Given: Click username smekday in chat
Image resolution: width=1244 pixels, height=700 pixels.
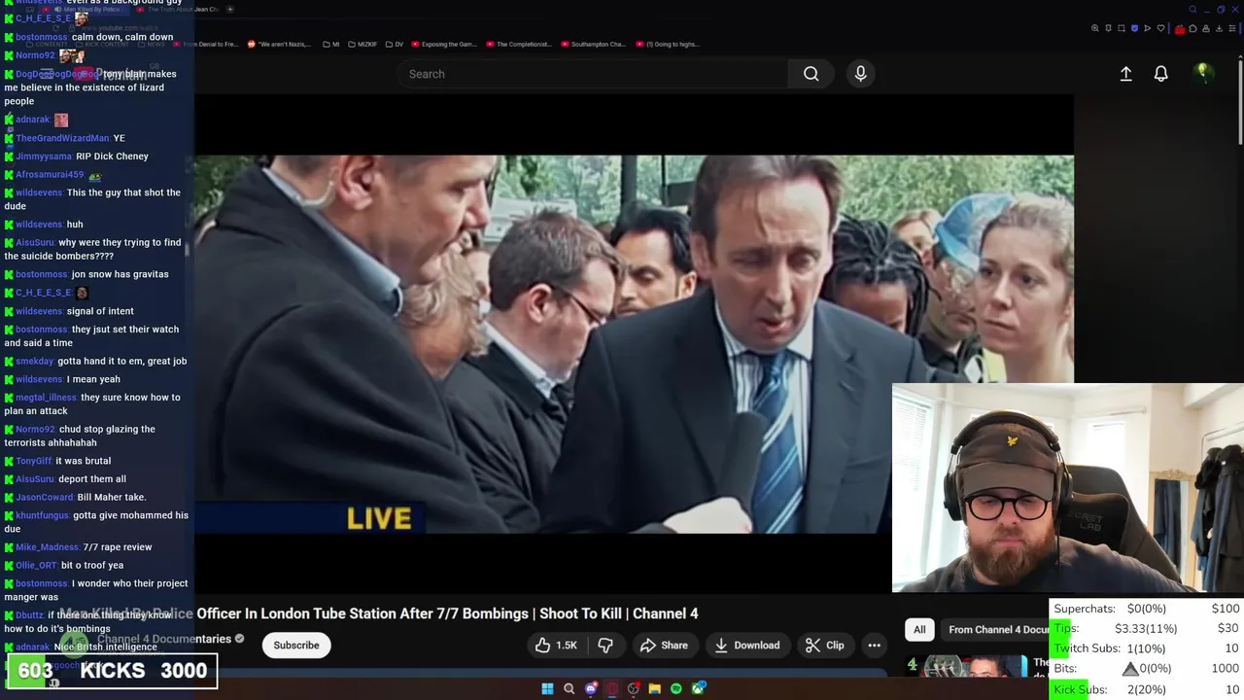Looking at the screenshot, I should [34, 362].
